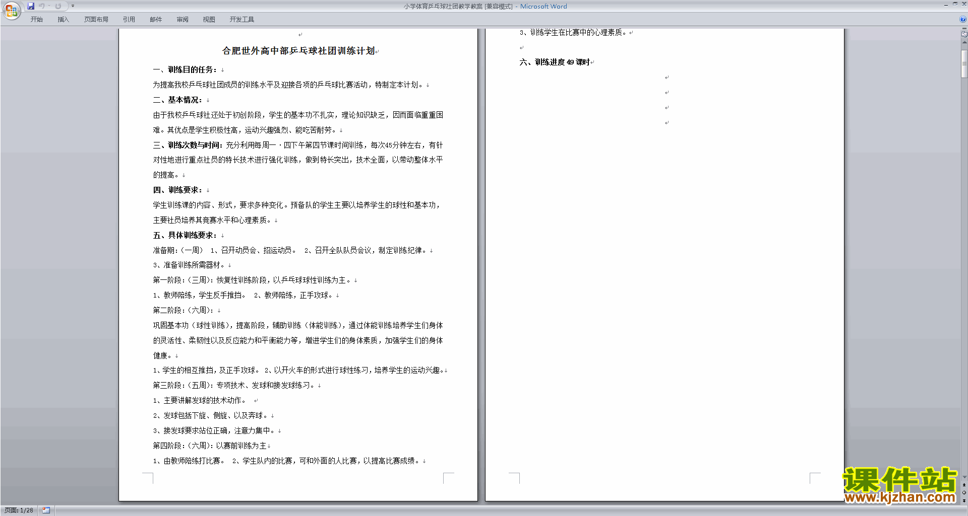This screenshot has height=516, width=968.
Task: Click the title 合肥世外高中部乒乓球社团训练计划
Action: pyautogui.click(x=298, y=51)
